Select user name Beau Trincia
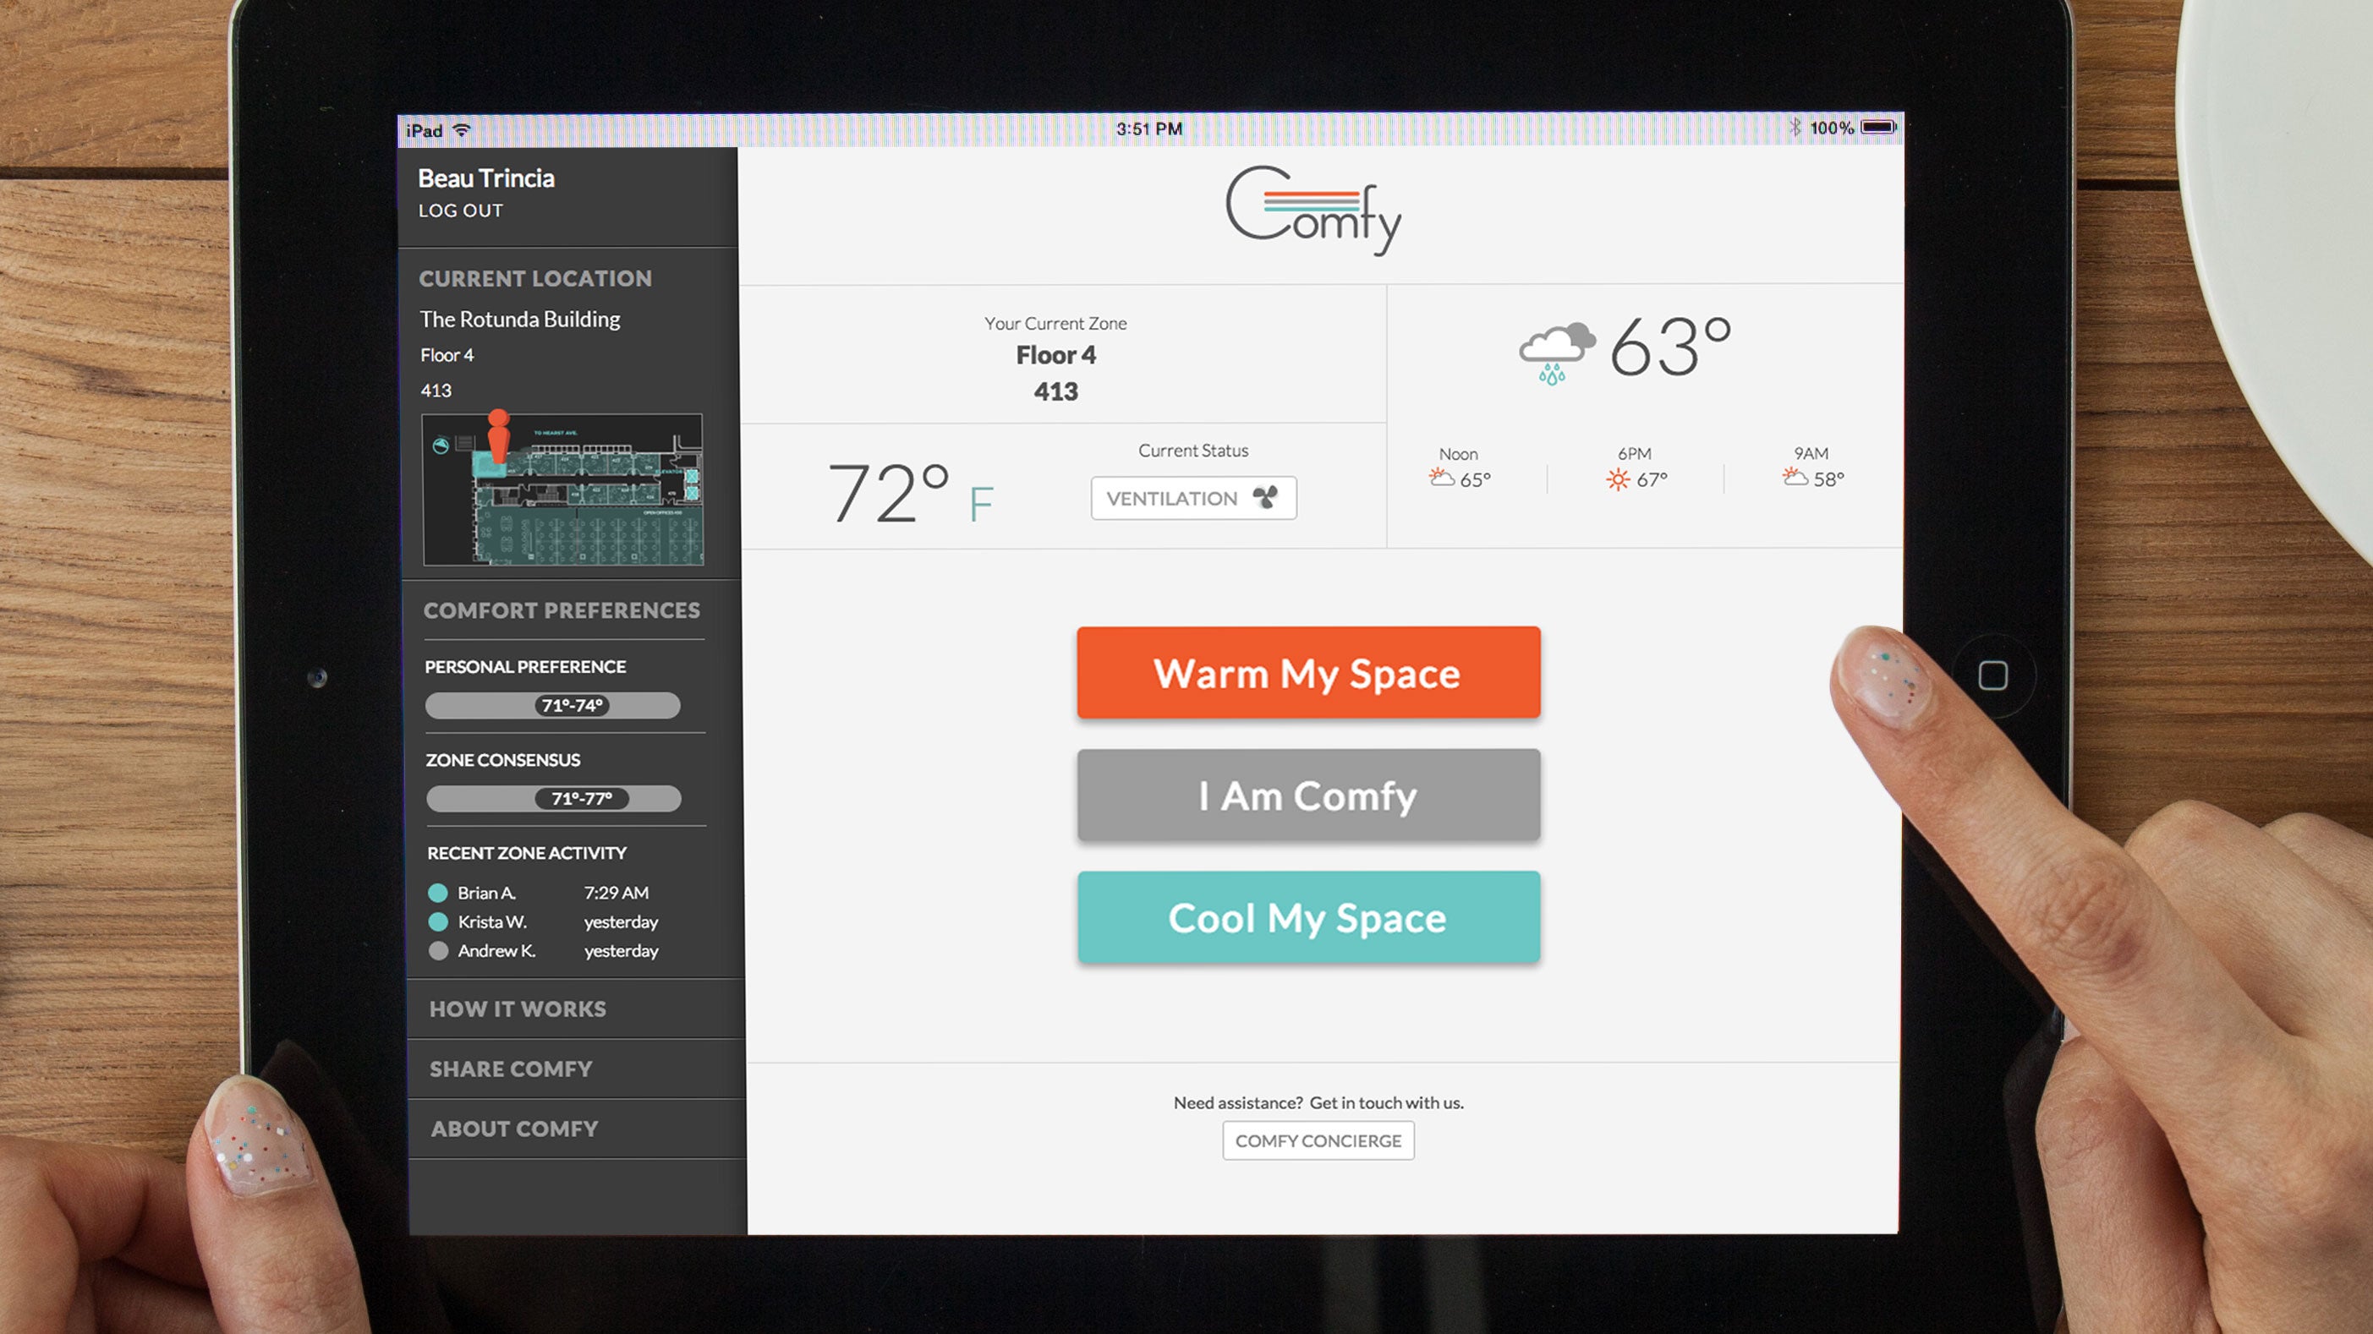The height and width of the screenshot is (1334, 2373). click(x=486, y=178)
